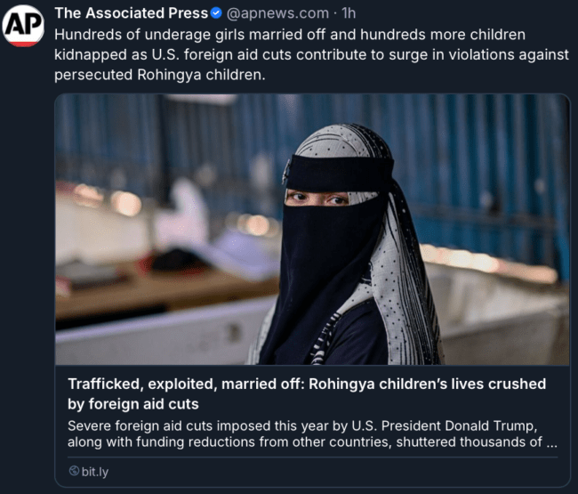Click the veiled woman in the photo
The width and height of the screenshot is (578, 494).
[345, 244]
